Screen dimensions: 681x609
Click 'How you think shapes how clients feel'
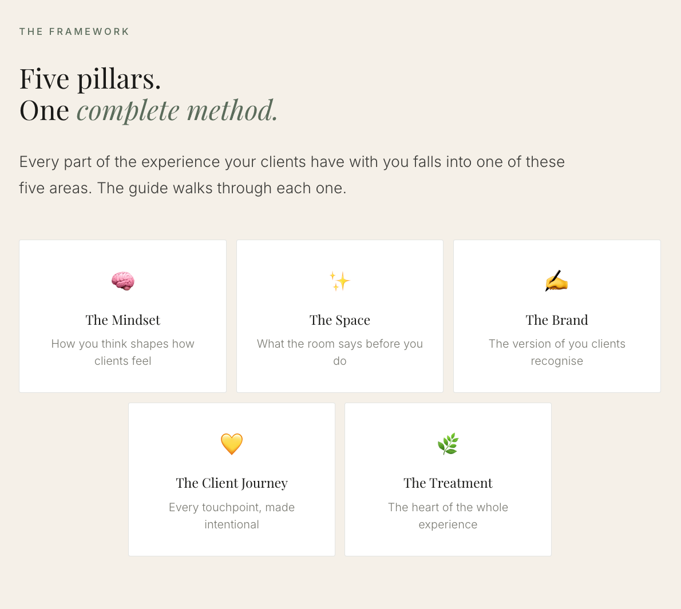pos(123,352)
